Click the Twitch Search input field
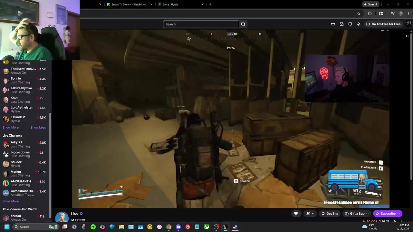Viewport: 413px width, 232px height. pyautogui.click(x=201, y=24)
